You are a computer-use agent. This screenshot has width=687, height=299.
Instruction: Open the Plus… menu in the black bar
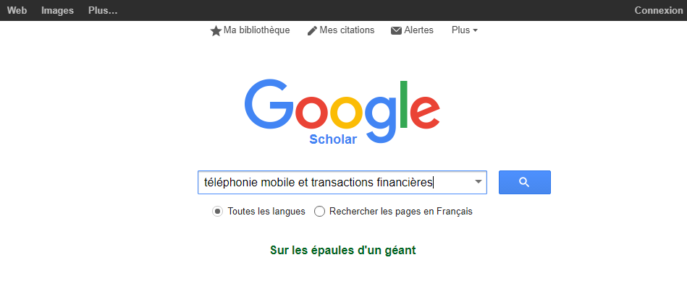click(103, 10)
